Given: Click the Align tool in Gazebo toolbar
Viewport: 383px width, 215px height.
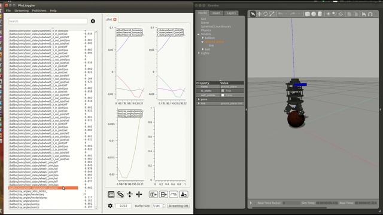Looking at the screenshot, I should (364, 14).
